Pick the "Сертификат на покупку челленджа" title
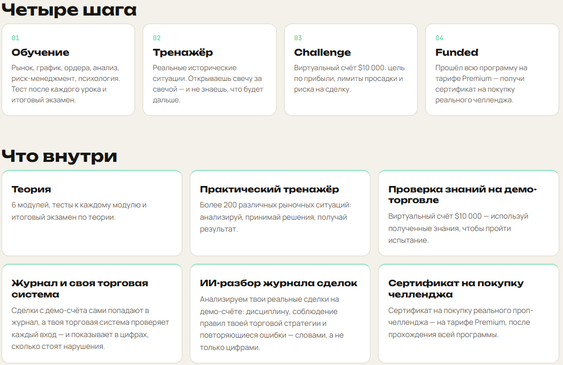The image size is (563, 365). 456,288
